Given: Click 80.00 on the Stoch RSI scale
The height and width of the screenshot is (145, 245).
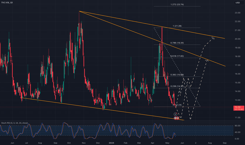Looking at the screenshot, I should [x=237, y=126].
